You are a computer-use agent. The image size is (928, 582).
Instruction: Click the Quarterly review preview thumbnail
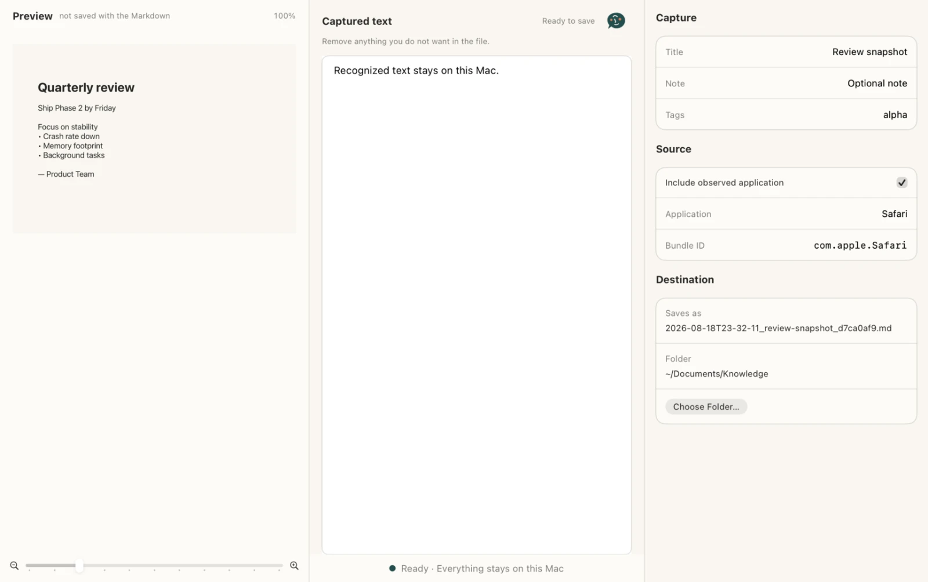click(154, 139)
